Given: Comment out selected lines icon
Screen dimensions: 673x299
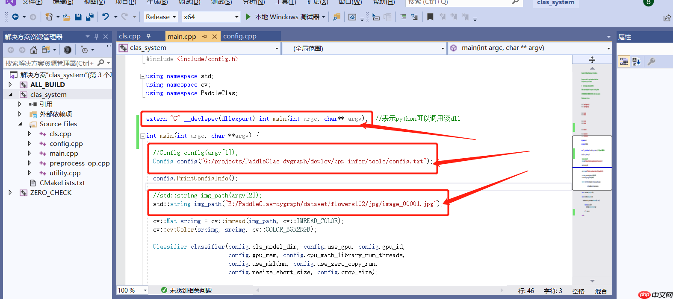Looking at the screenshot, I should point(403,17).
